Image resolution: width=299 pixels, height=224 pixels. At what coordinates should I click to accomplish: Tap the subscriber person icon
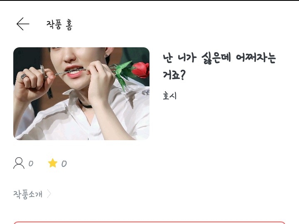(19, 163)
